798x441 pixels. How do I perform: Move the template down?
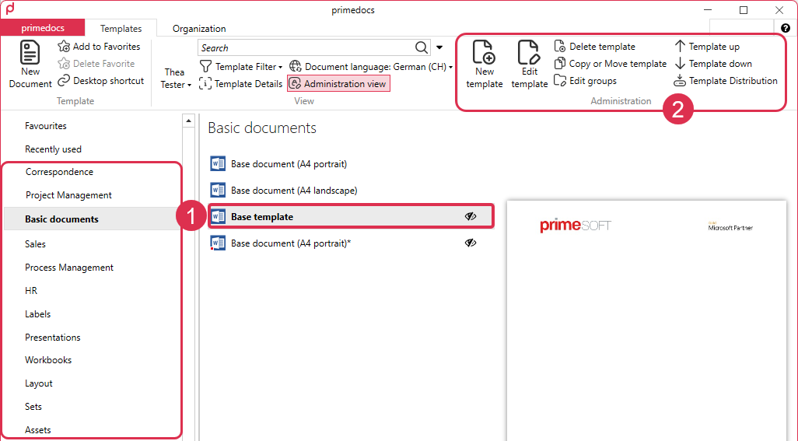point(713,64)
